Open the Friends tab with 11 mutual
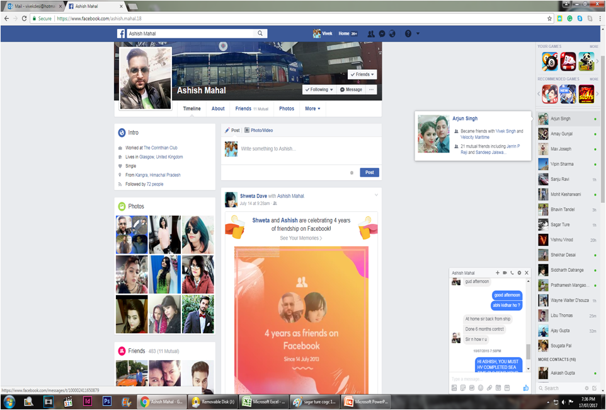The height and width of the screenshot is (410, 606). pos(251,108)
